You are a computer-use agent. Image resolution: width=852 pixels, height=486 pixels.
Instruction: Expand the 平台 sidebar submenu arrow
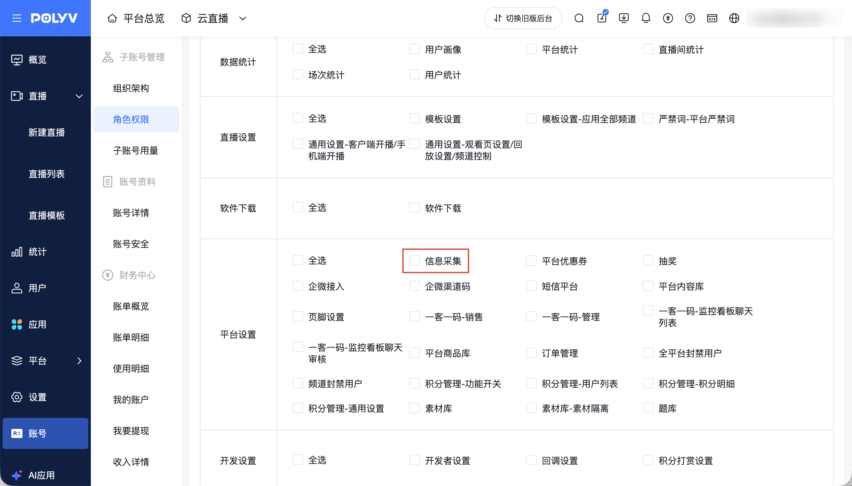[x=79, y=361]
